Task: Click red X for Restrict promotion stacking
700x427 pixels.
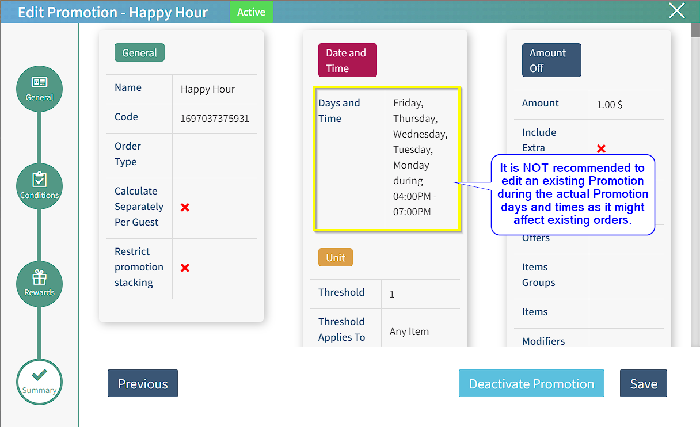Action: 185,268
